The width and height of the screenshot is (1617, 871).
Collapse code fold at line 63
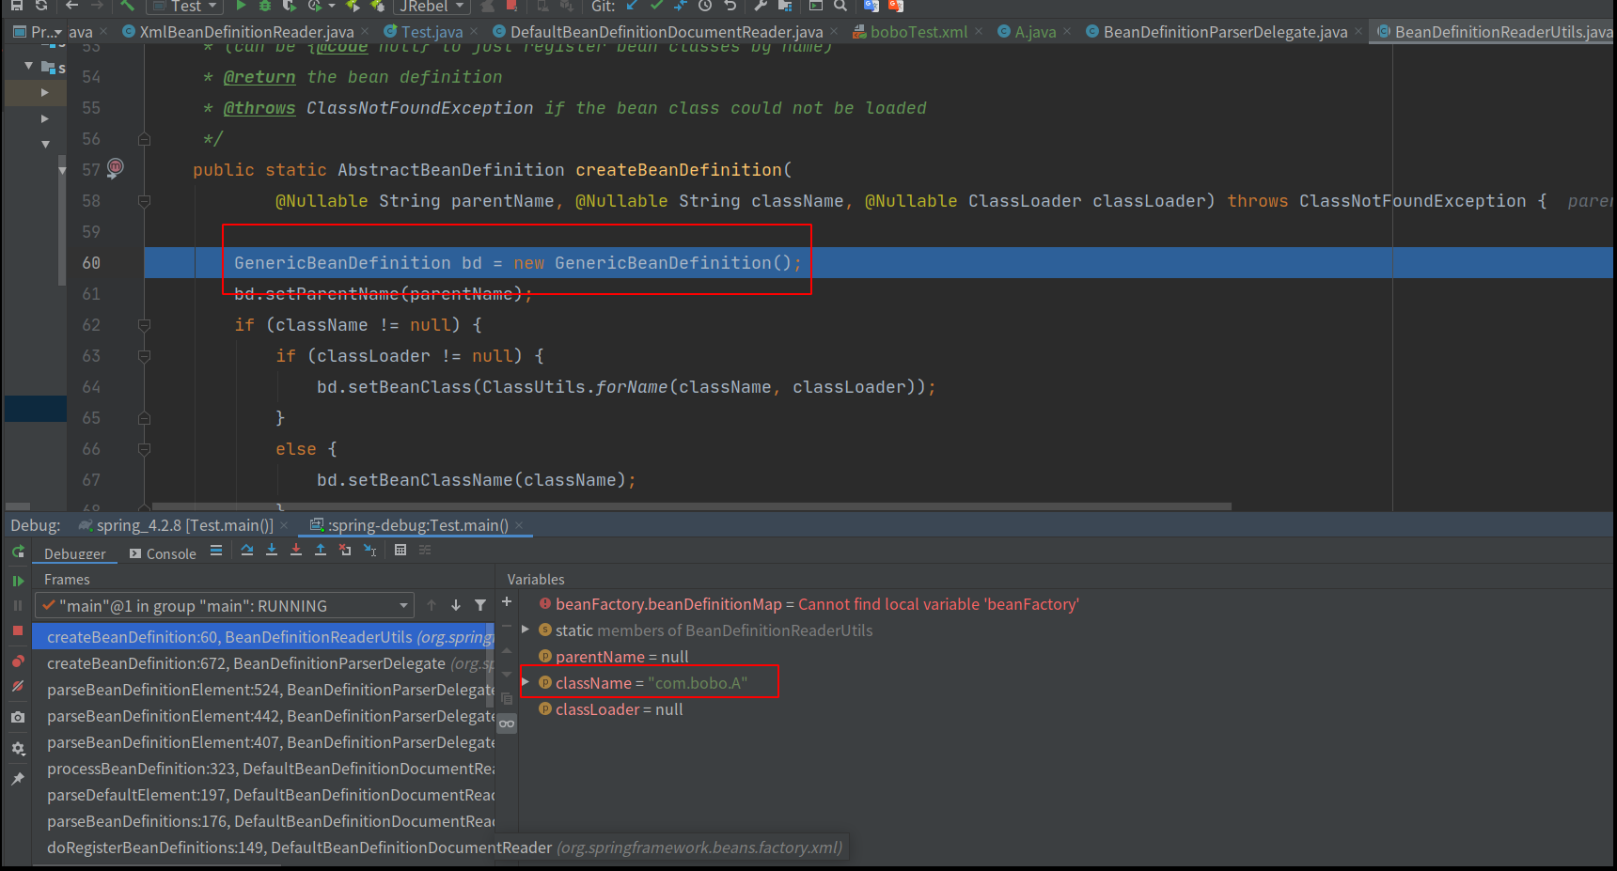pos(144,356)
